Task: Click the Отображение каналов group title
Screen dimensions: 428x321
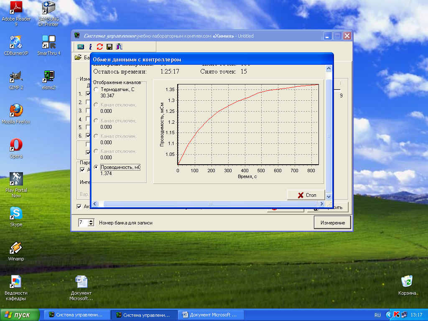Action: pos(117,82)
